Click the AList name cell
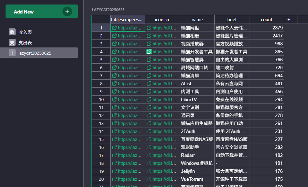The height and width of the screenshot is (187, 308). click(x=197, y=84)
